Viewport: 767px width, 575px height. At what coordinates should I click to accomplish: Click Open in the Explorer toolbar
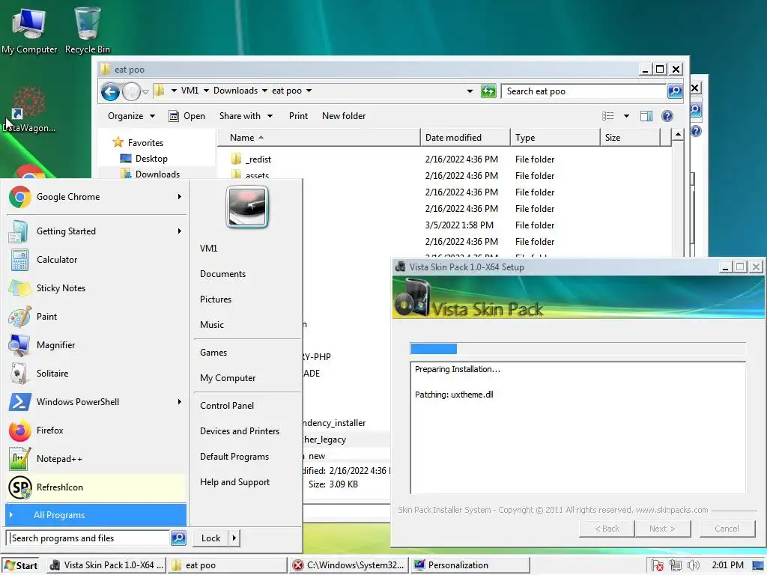tap(187, 116)
